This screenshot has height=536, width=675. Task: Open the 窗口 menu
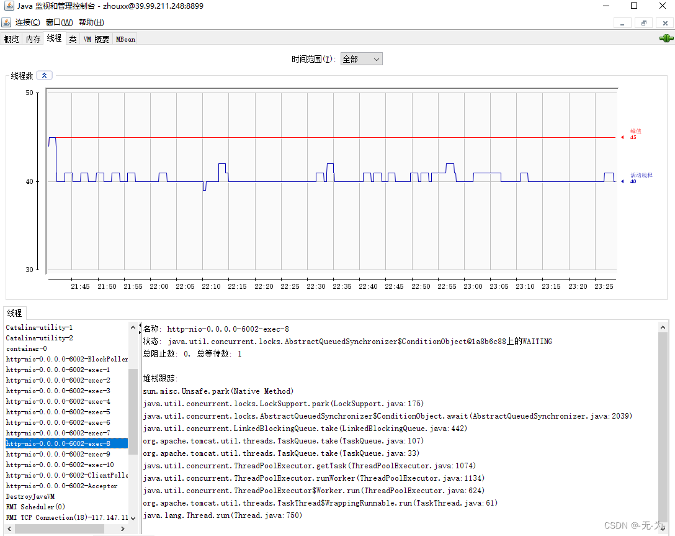click(58, 22)
